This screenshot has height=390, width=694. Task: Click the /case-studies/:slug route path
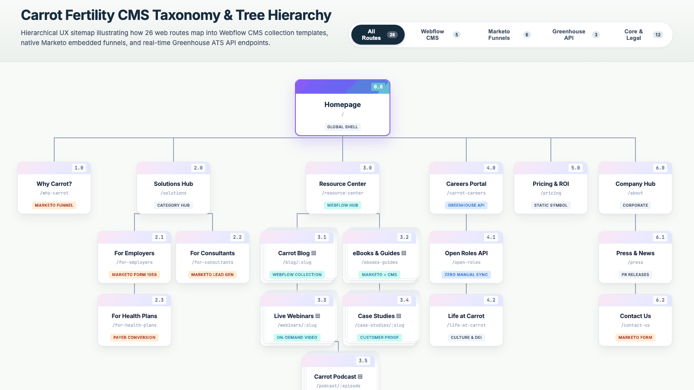pyautogui.click(x=380, y=325)
